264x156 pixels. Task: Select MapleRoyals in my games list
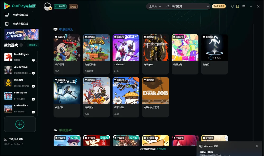[20, 57]
